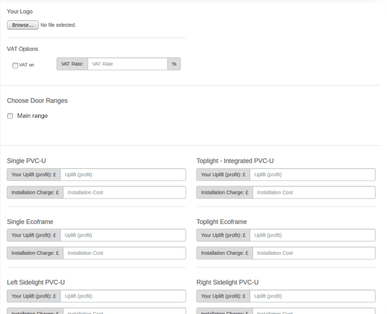Click Single PVC-U 'Your Uplift (profit): £' label
387x314 pixels.
click(x=33, y=175)
